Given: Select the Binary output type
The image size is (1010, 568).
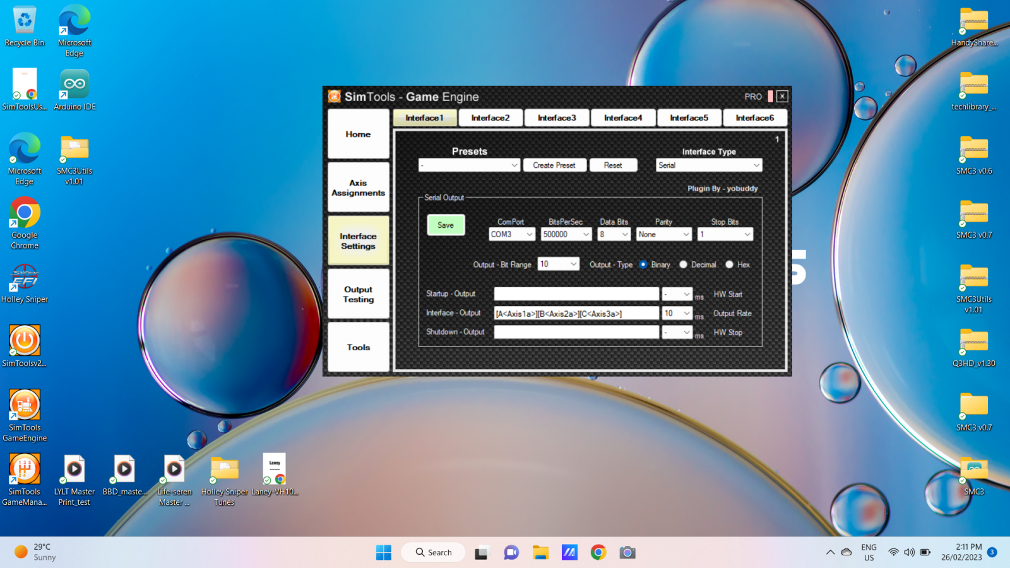Looking at the screenshot, I should [x=643, y=264].
